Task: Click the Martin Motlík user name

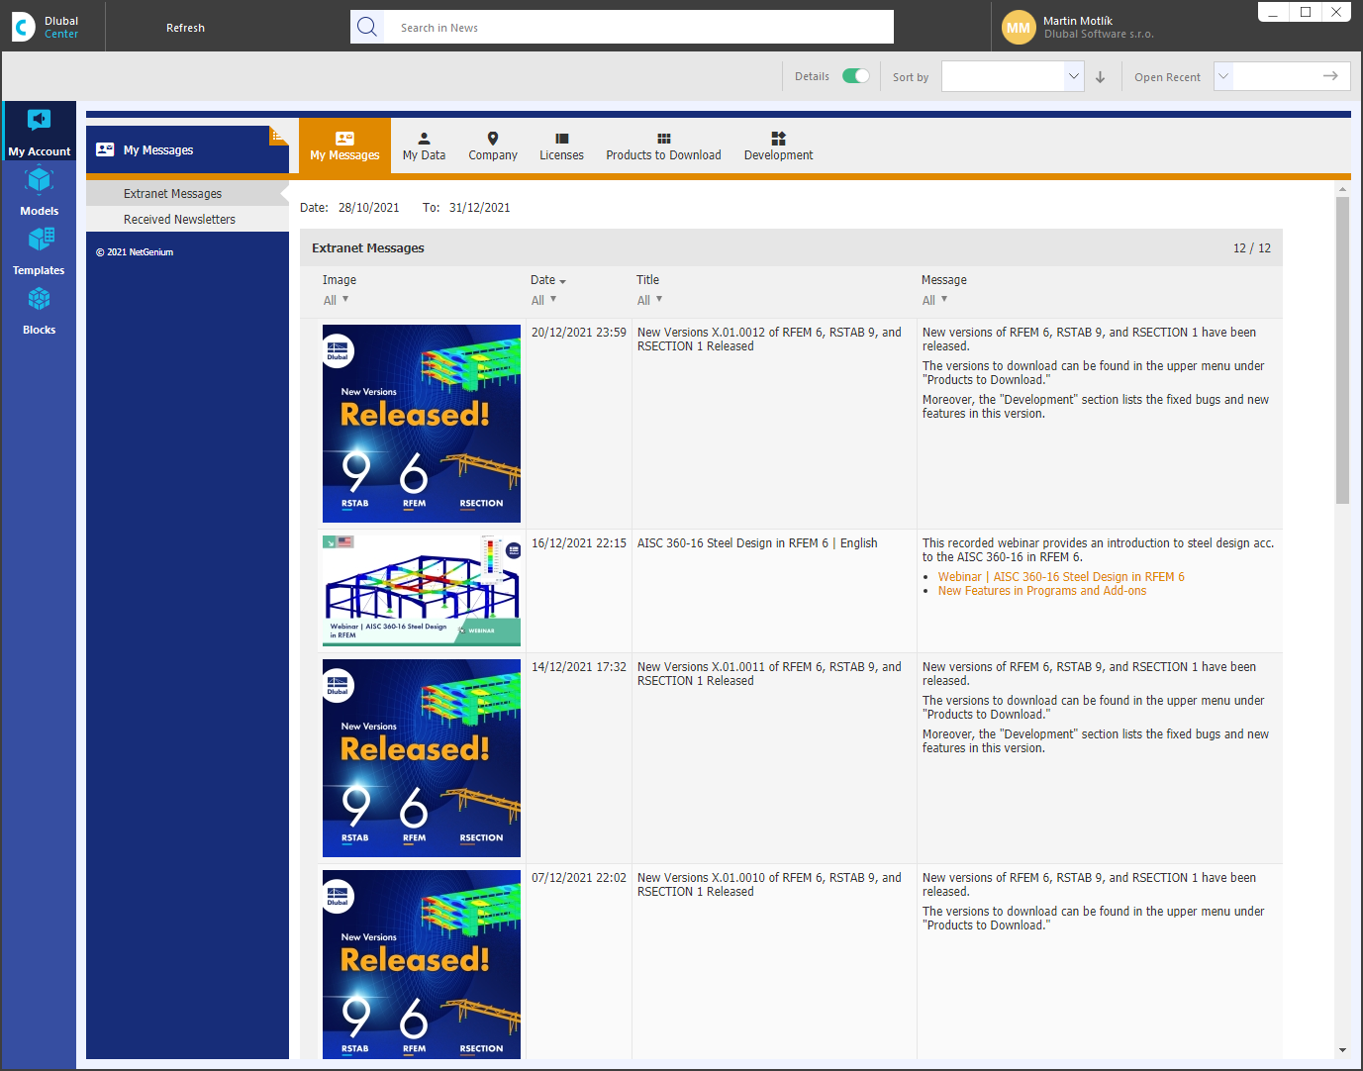Action: tap(1078, 21)
